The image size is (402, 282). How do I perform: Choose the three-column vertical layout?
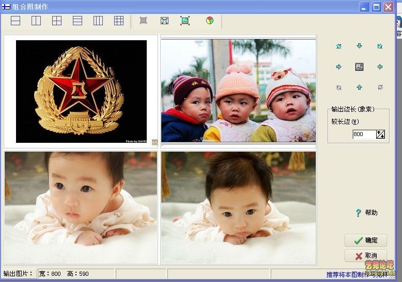pyautogui.click(x=98, y=21)
